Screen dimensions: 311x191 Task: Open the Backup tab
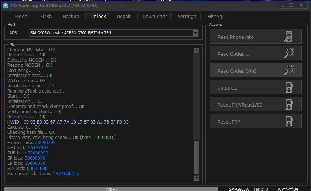pos(71,16)
